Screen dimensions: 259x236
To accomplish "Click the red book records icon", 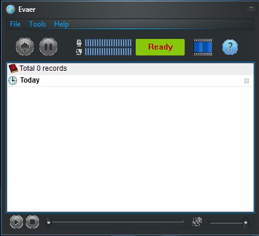I will coord(14,68).
